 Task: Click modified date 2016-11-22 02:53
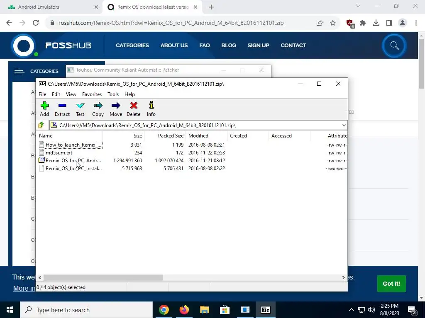207,152
